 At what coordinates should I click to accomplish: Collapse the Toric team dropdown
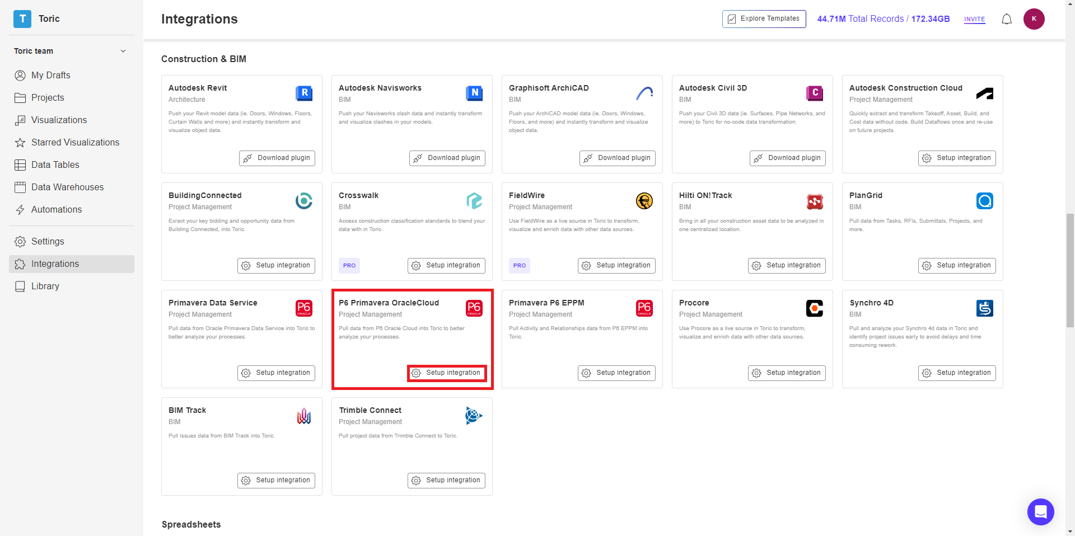point(123,51)
